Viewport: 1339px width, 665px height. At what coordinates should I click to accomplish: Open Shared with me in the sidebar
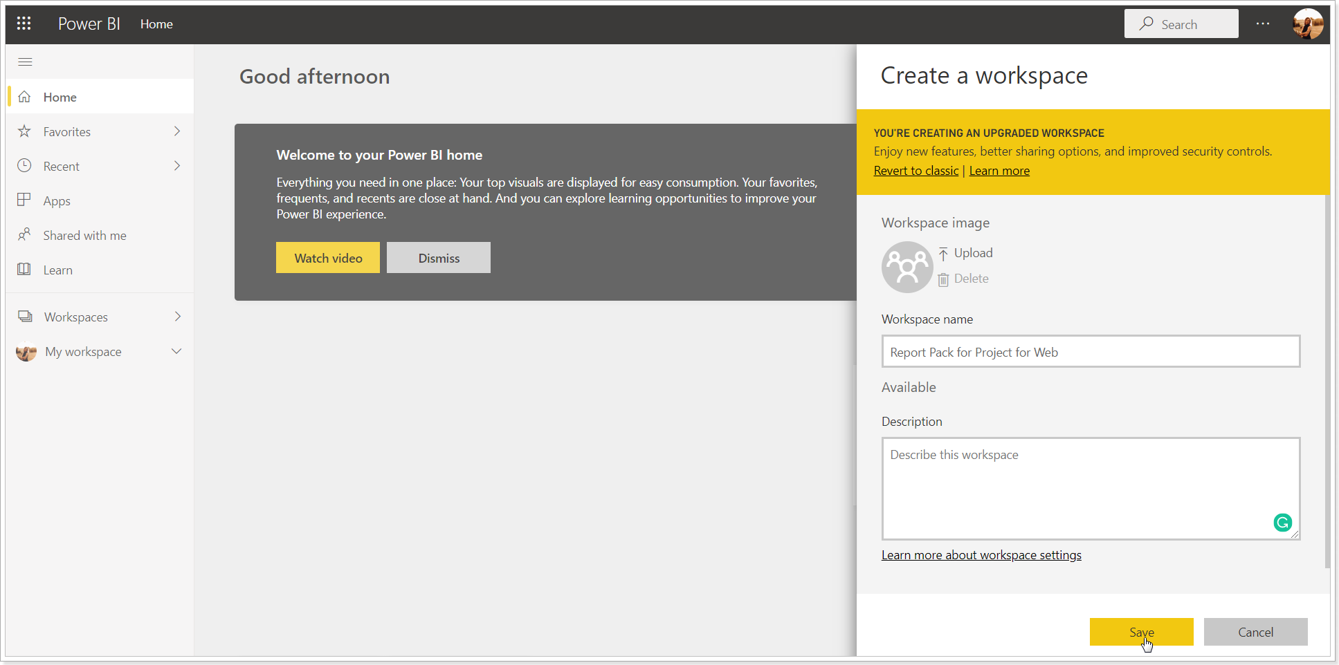(100, 235)
